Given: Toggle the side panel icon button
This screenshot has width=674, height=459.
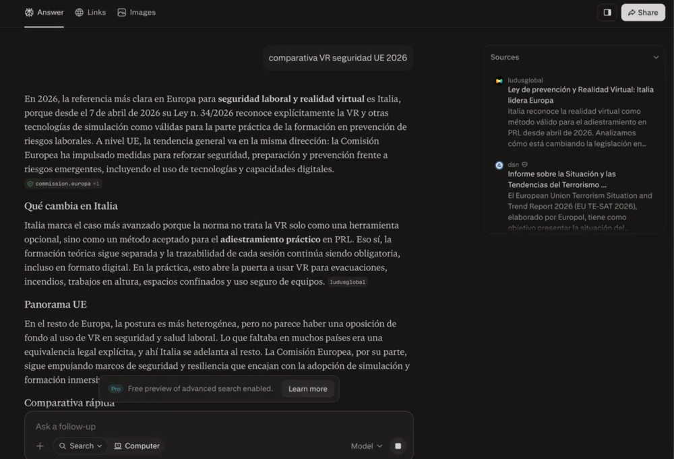Looking at the screenshot, I should (607, 13).
